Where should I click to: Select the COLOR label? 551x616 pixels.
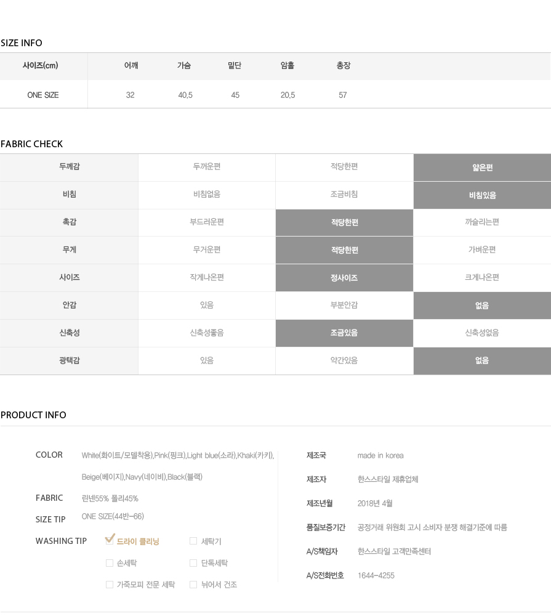(x=49, y=455)
